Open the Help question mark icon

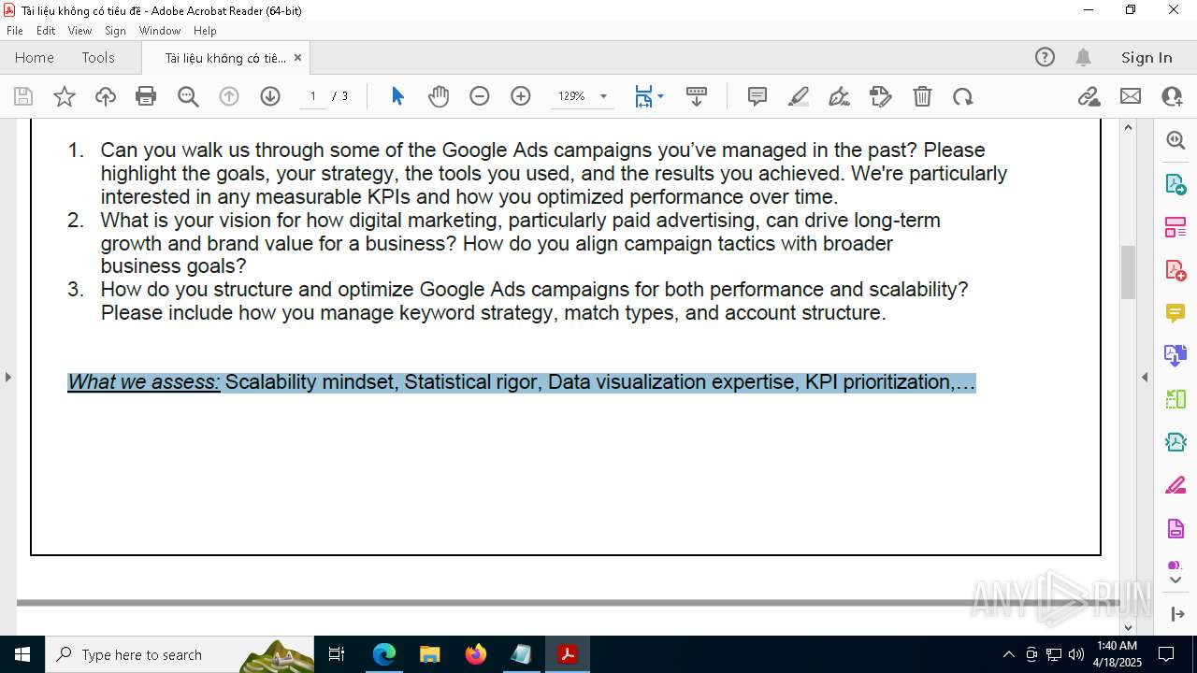click(x=1045, y=57)
